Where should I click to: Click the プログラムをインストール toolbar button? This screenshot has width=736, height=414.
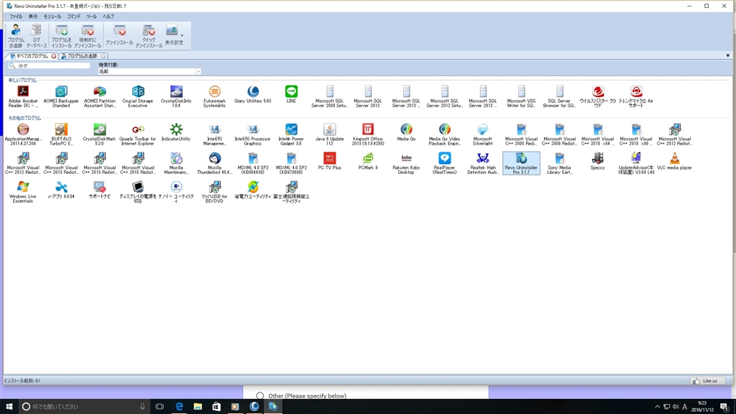point(62,36)
